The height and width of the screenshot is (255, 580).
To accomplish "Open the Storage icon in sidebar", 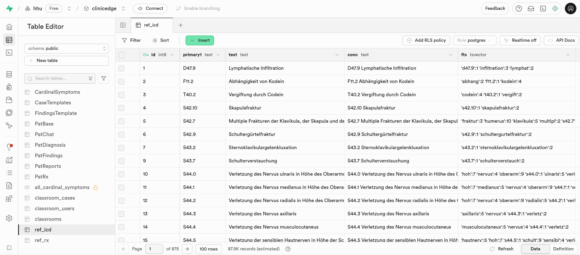I will (9, 100).
